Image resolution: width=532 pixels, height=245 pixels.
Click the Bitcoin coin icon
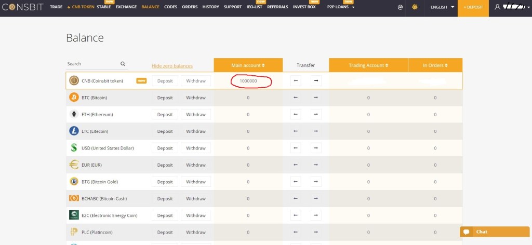pyautogui.click(x=74, y=98)
